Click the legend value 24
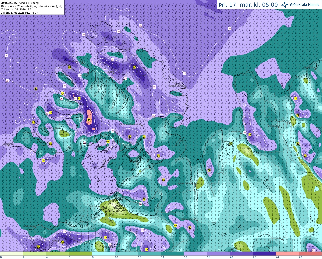 [x=277, y=257]
